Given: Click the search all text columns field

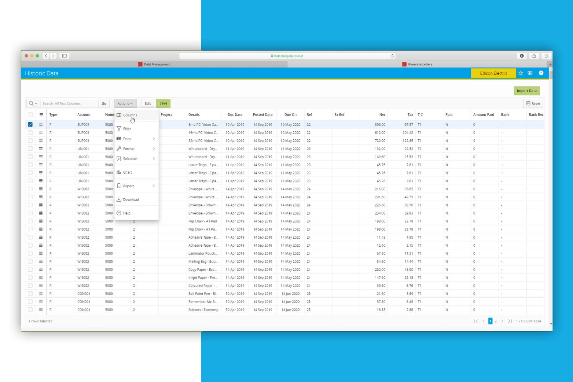Looking at the screenshot, I should click(x=70, y=103).
